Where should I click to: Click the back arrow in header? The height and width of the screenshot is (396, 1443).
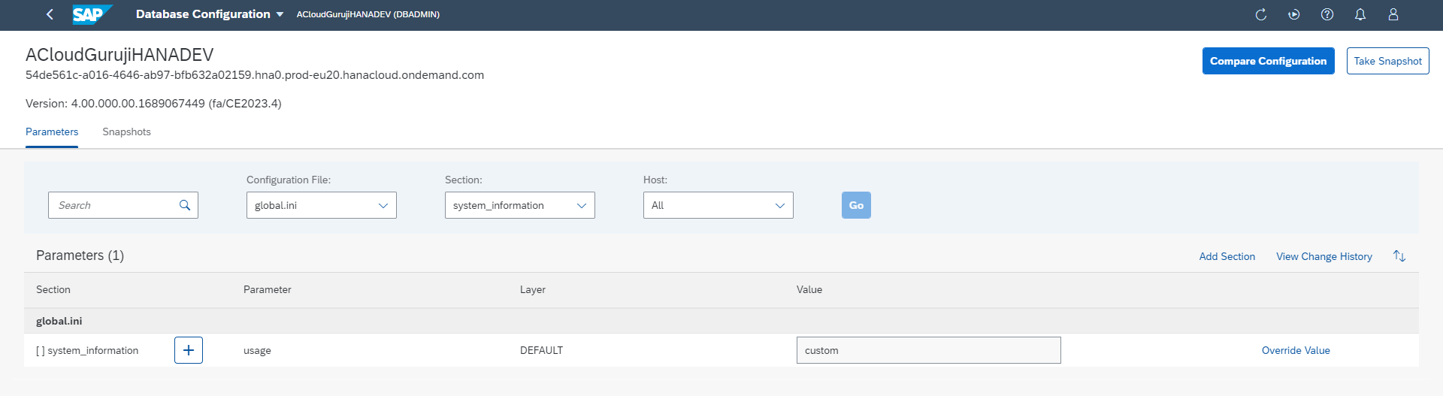[50, 14]
